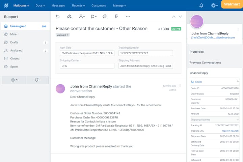Open the Customers page from top navigation

[x=99, y=5]
